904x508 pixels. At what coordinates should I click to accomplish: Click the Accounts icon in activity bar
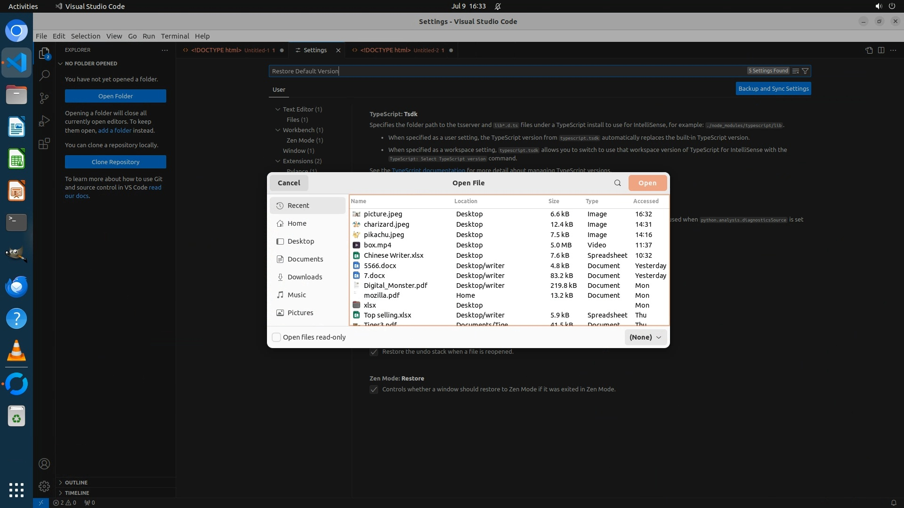[44, 464]
